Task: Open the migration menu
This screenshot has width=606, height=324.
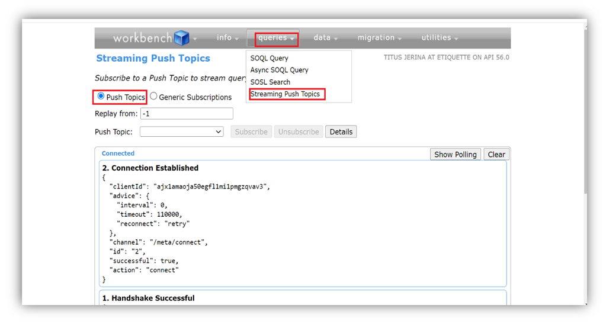Action: point(380,38)
